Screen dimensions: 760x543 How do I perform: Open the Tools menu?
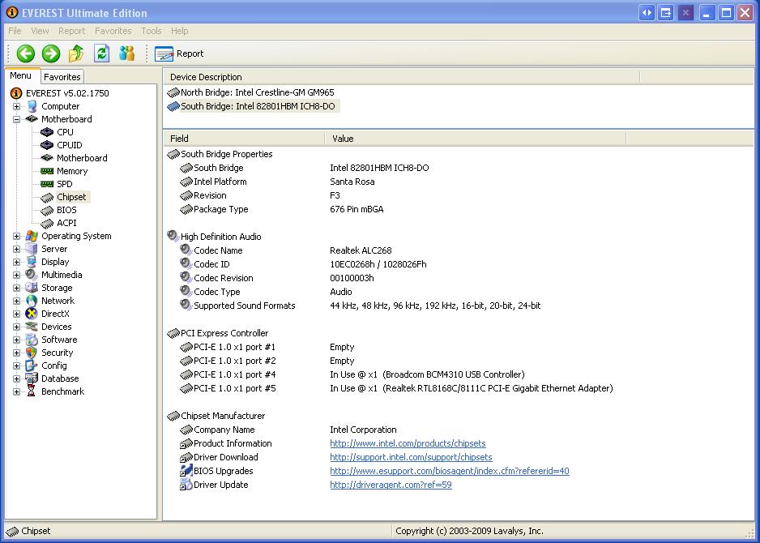(x=152, y=31)
